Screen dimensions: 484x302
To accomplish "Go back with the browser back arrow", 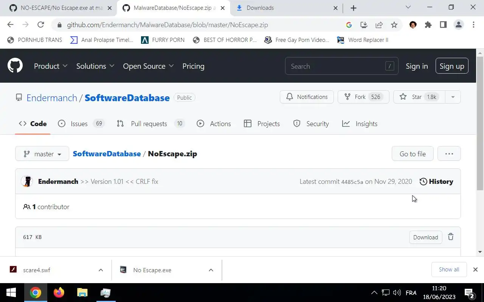I will [10, 25].
